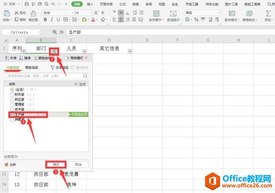275x193 pixels.
Task: Open the filter arrow on 部门 header
Action: pyautogui.click(x=54, y=51)
